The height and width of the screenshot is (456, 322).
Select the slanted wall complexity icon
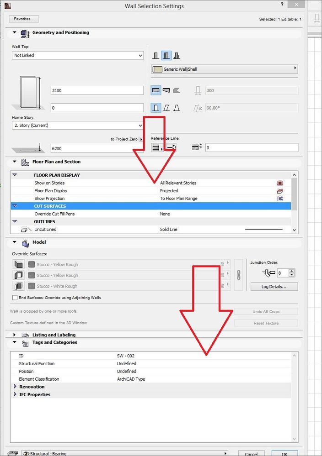coord(166,108)
